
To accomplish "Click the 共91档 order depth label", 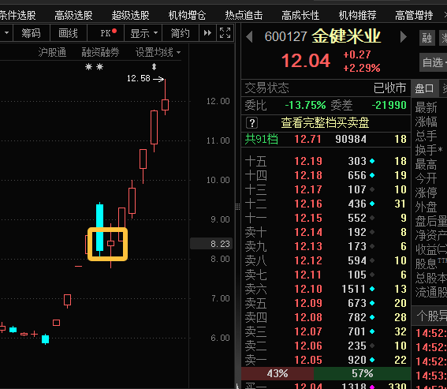I will coord(262,139).
